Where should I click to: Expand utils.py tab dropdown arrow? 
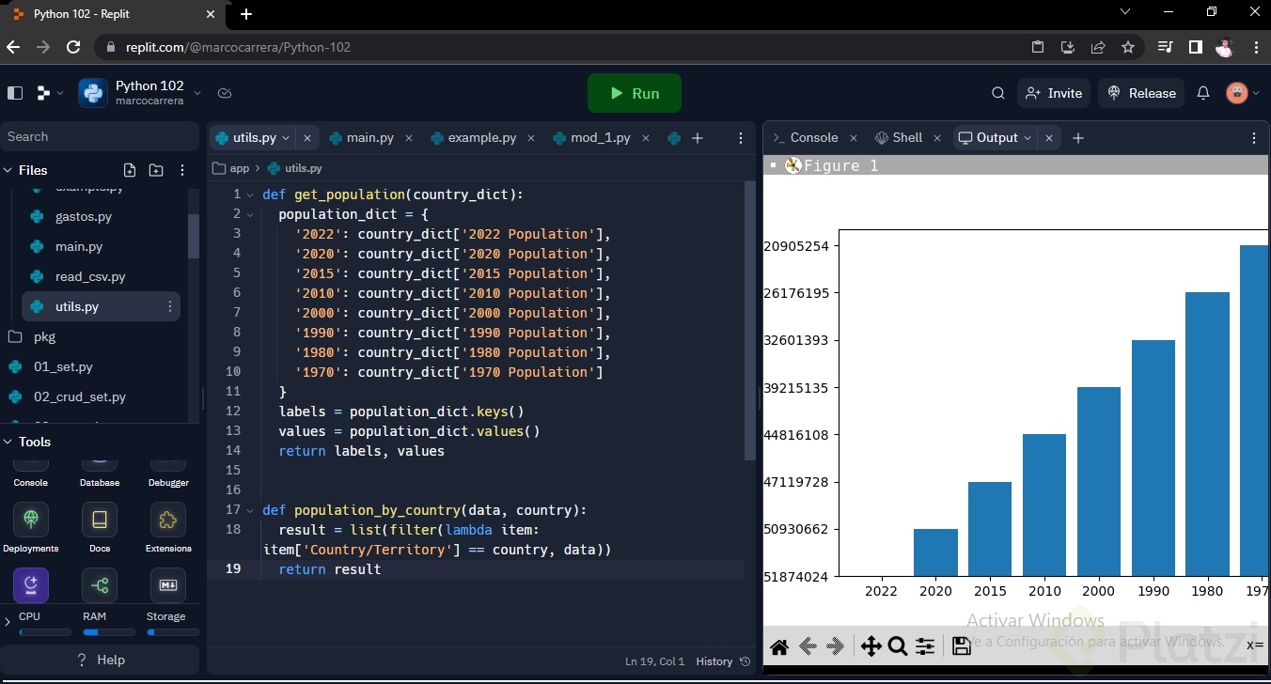pyautogui.click(x=286, y=138)
